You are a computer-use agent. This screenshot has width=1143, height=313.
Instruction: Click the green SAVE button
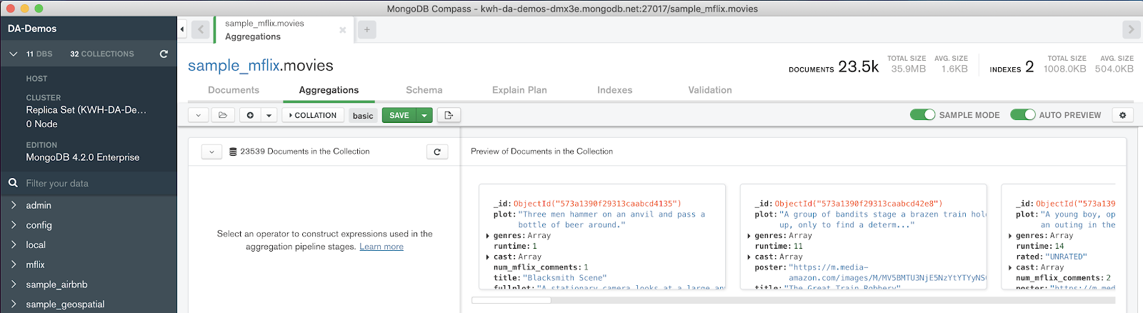click(x=399, y=115)
